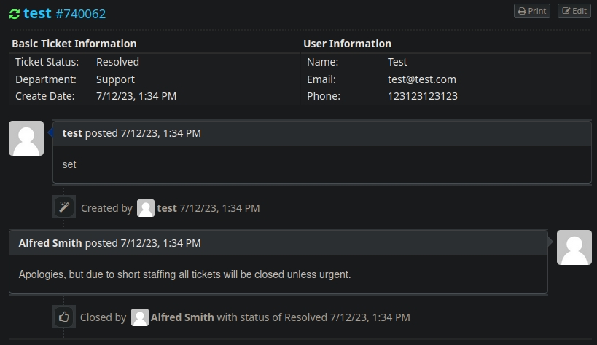Viewport: 597px width, 345px height.
Task: Click the staffing apology message text
Action: [x=184, y=274]
